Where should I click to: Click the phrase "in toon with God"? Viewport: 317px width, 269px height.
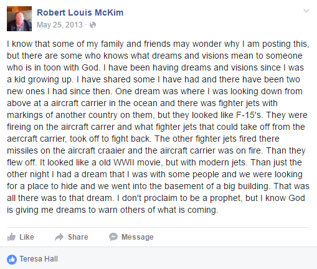pyautogui.click(x=67, y=67)
